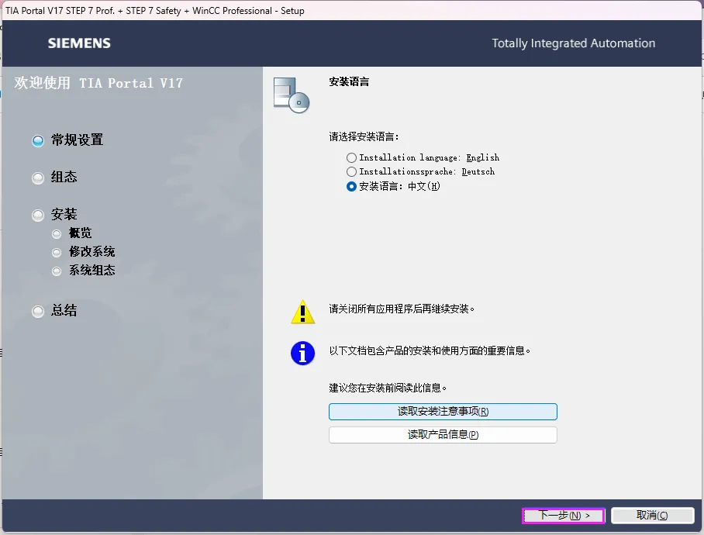Select the 修改系统 sub-step in sidebar

(84, 252)
